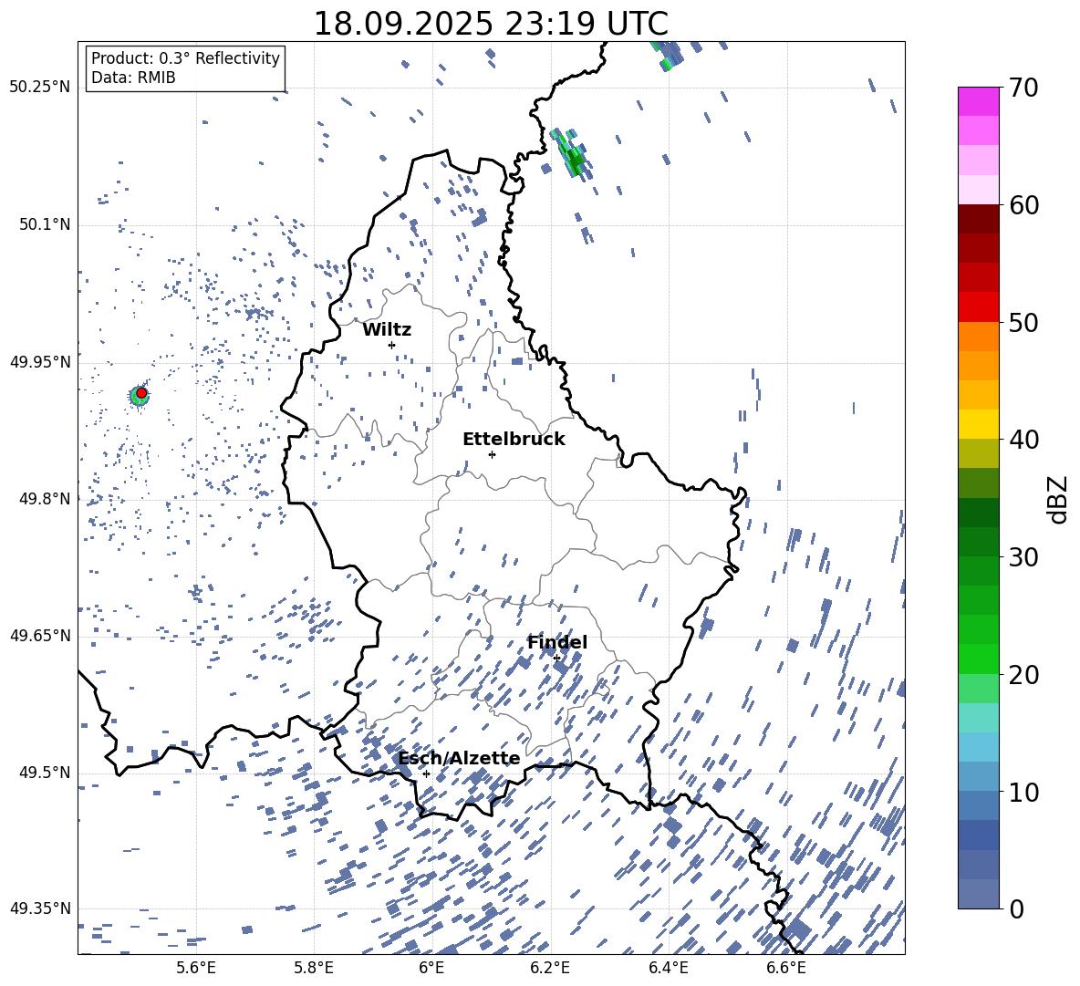Click the Findel text label
1080x986 pixels.
pyautogui.click(x=556, y=642)
